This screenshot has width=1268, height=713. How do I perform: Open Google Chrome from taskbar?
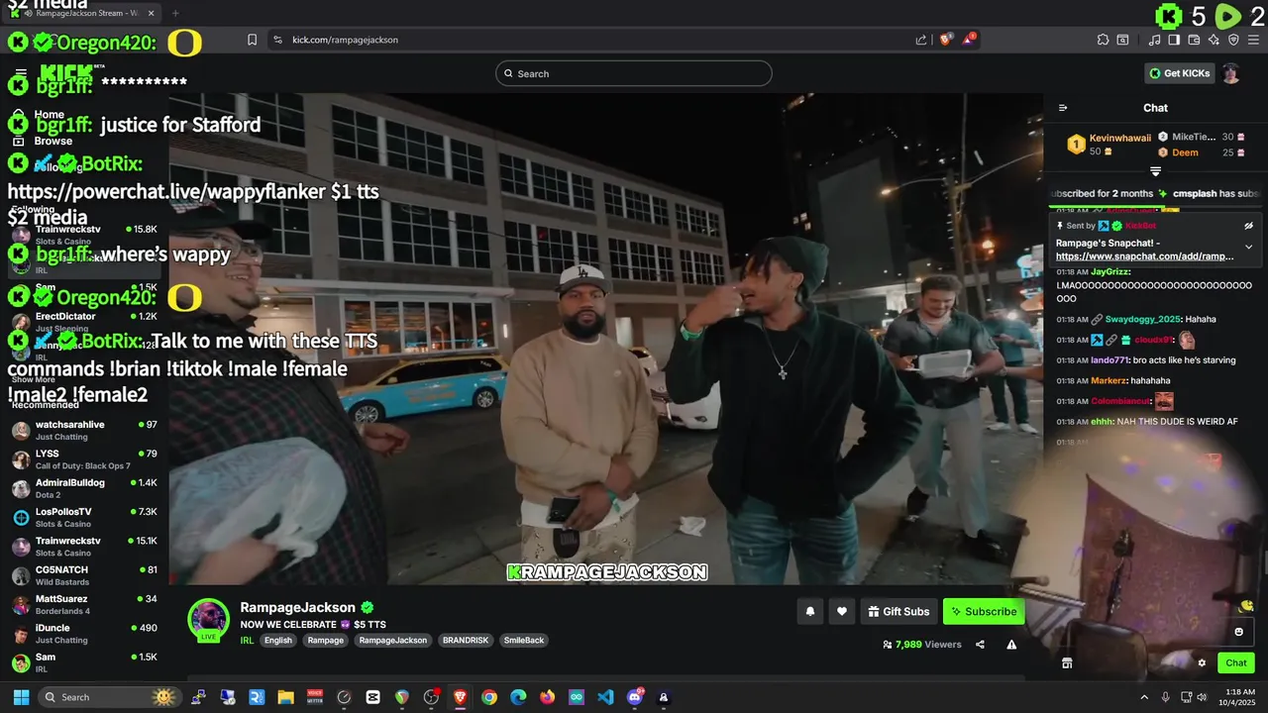489,697
